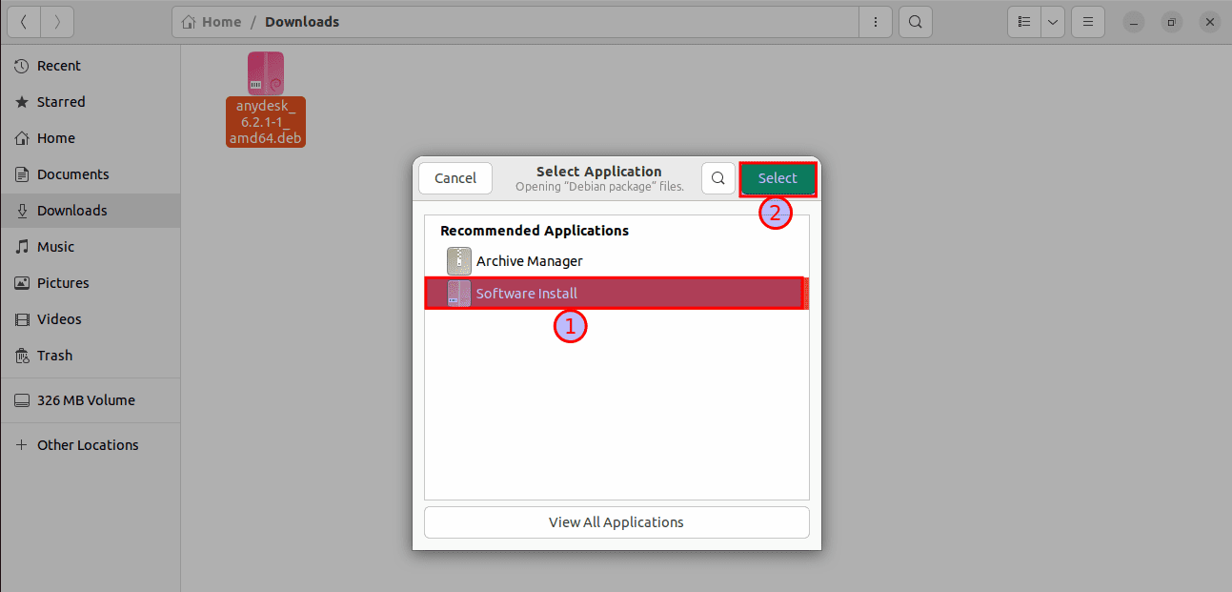Click the Documents icon in sidebar

(22, 174)
